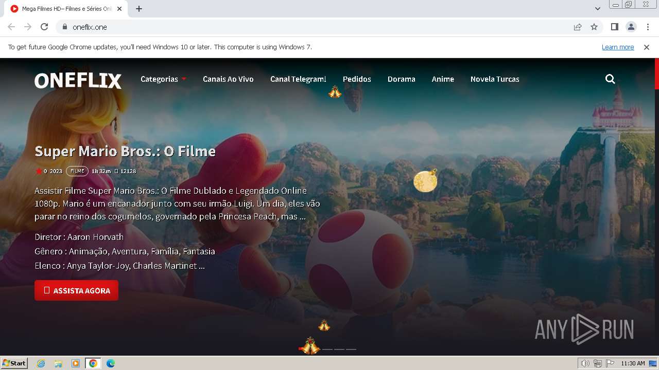Image resolution: width=659 pixels, height=370 pixels.
Task: Open the Chrome three-dot menu
Action: click(x=647, y=27)
